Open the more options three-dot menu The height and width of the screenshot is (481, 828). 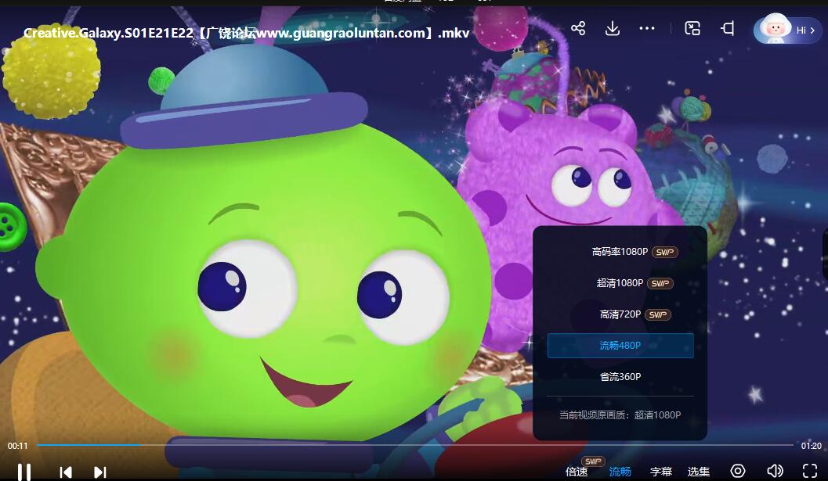(647, 28)
